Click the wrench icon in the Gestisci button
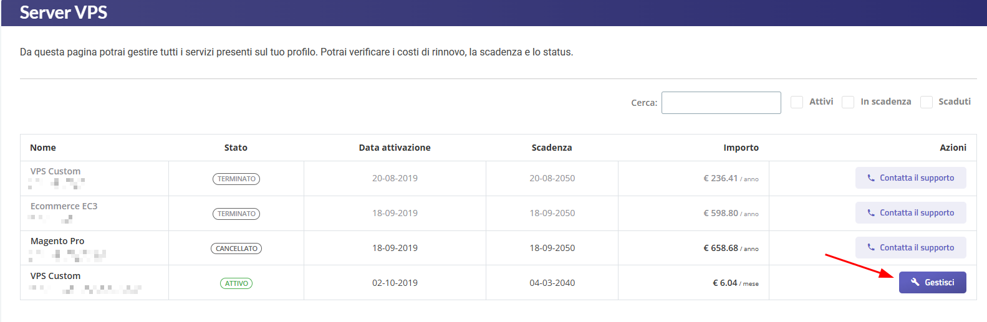 coord(915,282)
